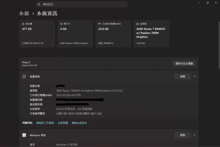The height and width of the screenshot is (147, 220).
Task: Click the 裝置識別碼 row label
Action: (36, 100)
